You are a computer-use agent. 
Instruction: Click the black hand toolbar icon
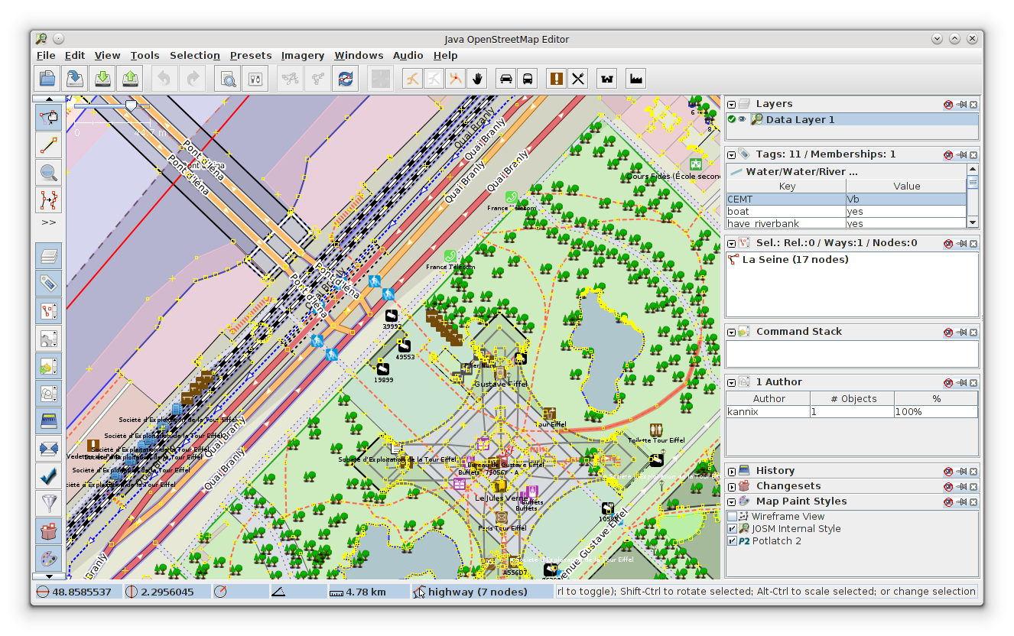478,78
